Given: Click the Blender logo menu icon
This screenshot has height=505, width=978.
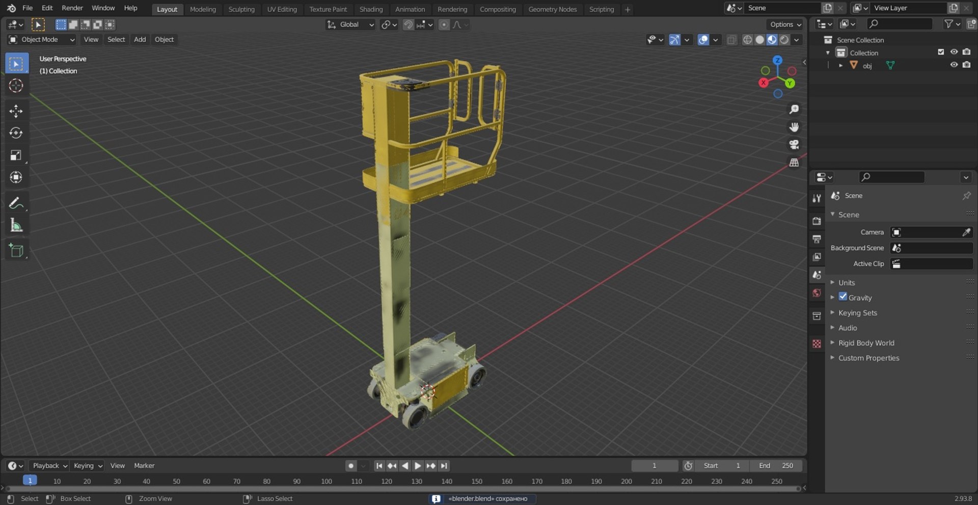Looking at the screenshot, I should tap(11, 8).
